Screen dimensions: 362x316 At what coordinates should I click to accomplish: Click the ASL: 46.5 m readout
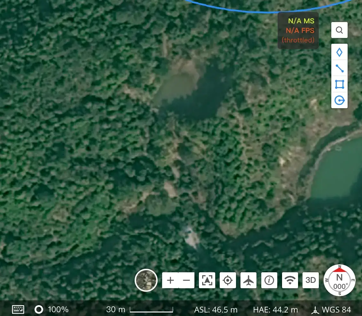click(x=216, y=310)
